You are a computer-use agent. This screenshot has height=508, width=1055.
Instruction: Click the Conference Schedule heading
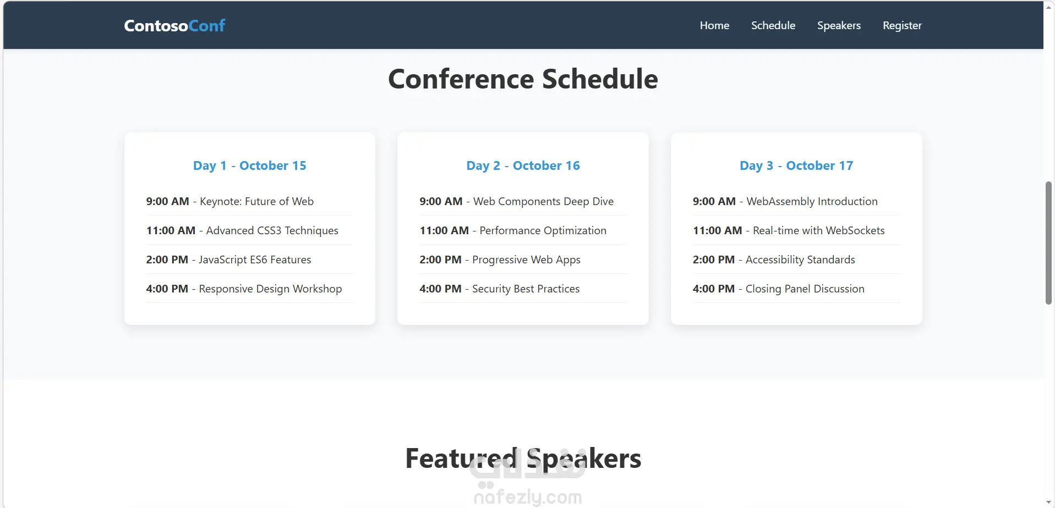pos(523,79)
